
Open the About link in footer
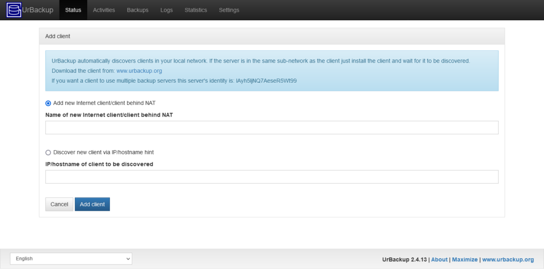coord(439,259)
